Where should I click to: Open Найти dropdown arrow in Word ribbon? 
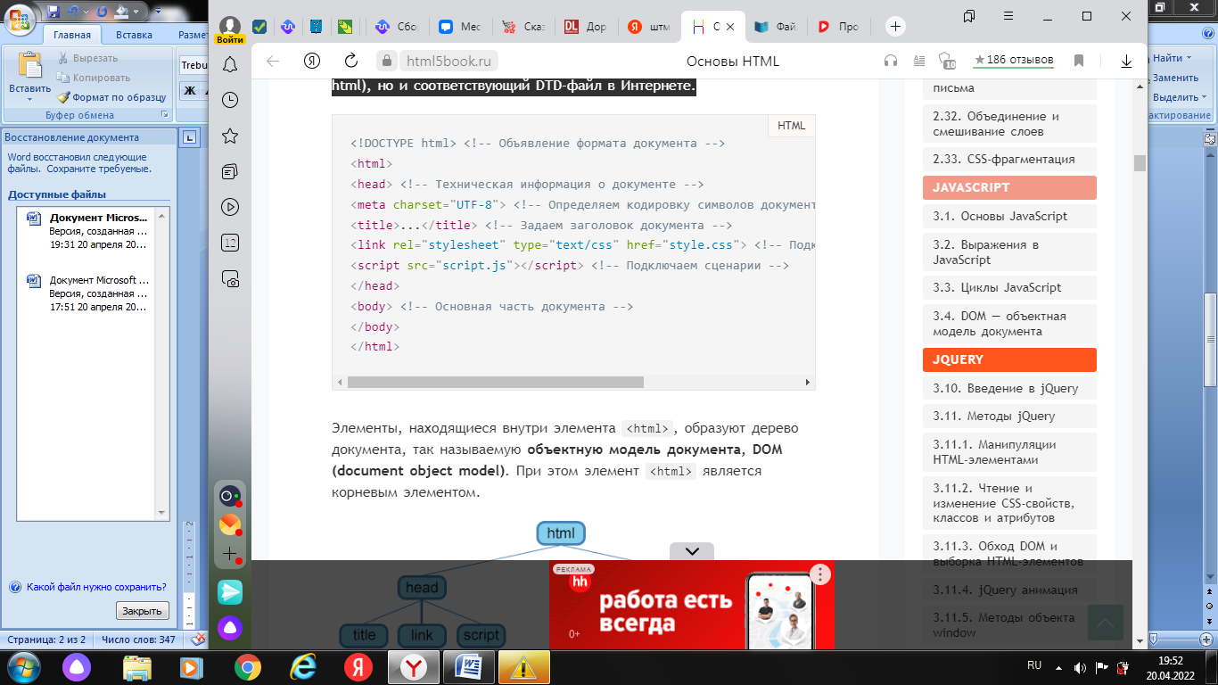point(1189,59)
